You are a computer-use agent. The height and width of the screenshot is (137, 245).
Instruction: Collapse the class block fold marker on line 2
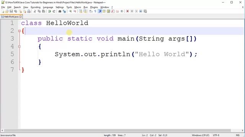(20, 31)
